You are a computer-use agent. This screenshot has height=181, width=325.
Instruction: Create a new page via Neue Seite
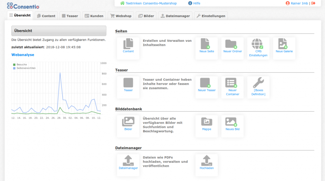pos(206,44)
